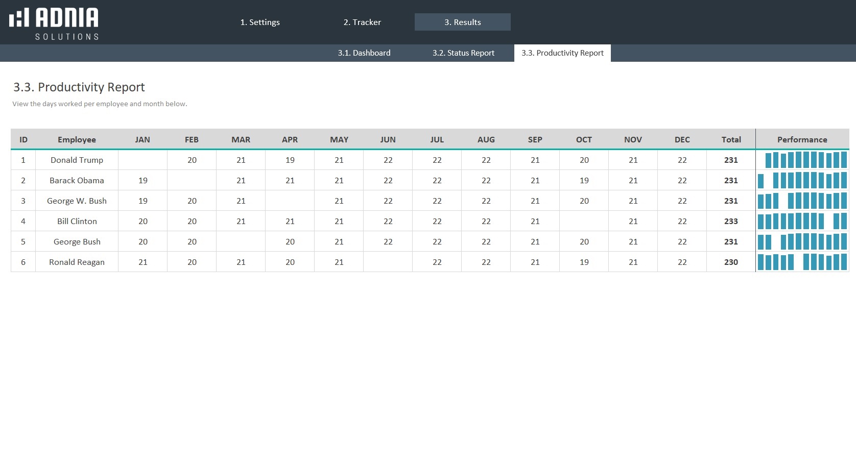Viewport: 856px width, 465px height.
Task: Select the 3.3. Productivity Report sub-tab
Action: coord(562,53)
